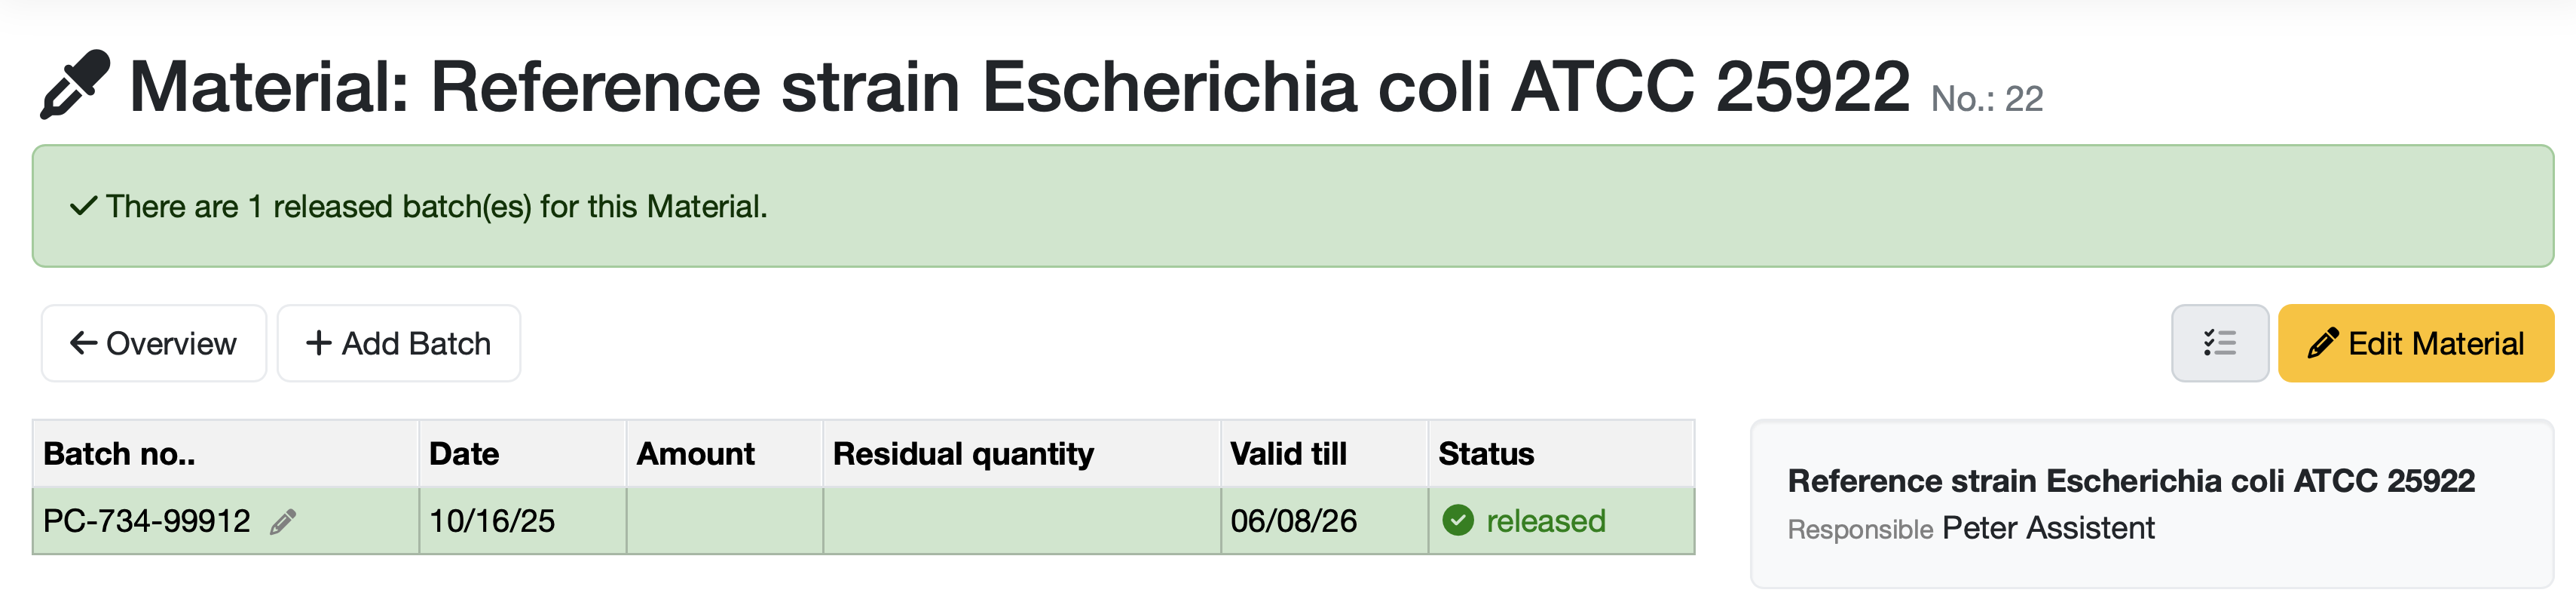
Task: Click the checkmark icon in the green banner
Action: [83, 207]
